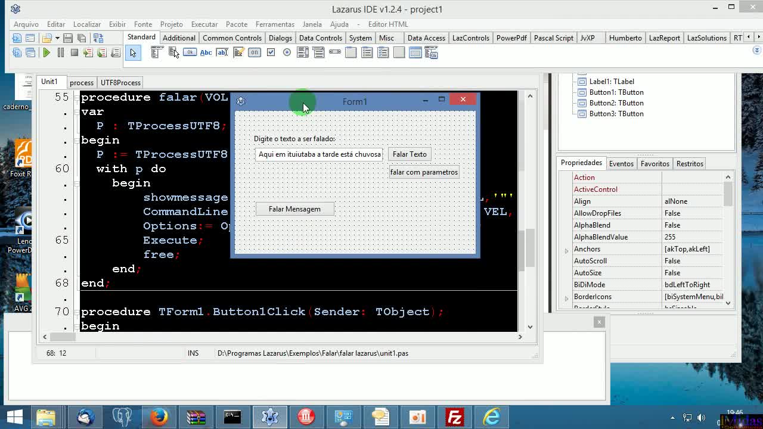
Task: Toggle form/unit view icon
Action: point(98,38)
